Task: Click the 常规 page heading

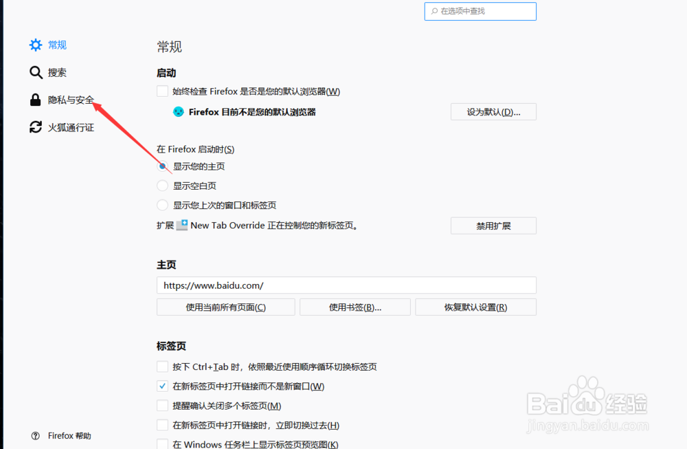Action: [169, 47]
